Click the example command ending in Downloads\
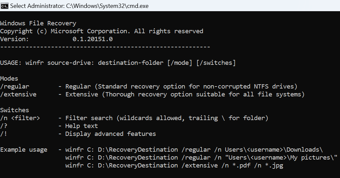This screenshot has height=178, width=340. click(194, 150)
